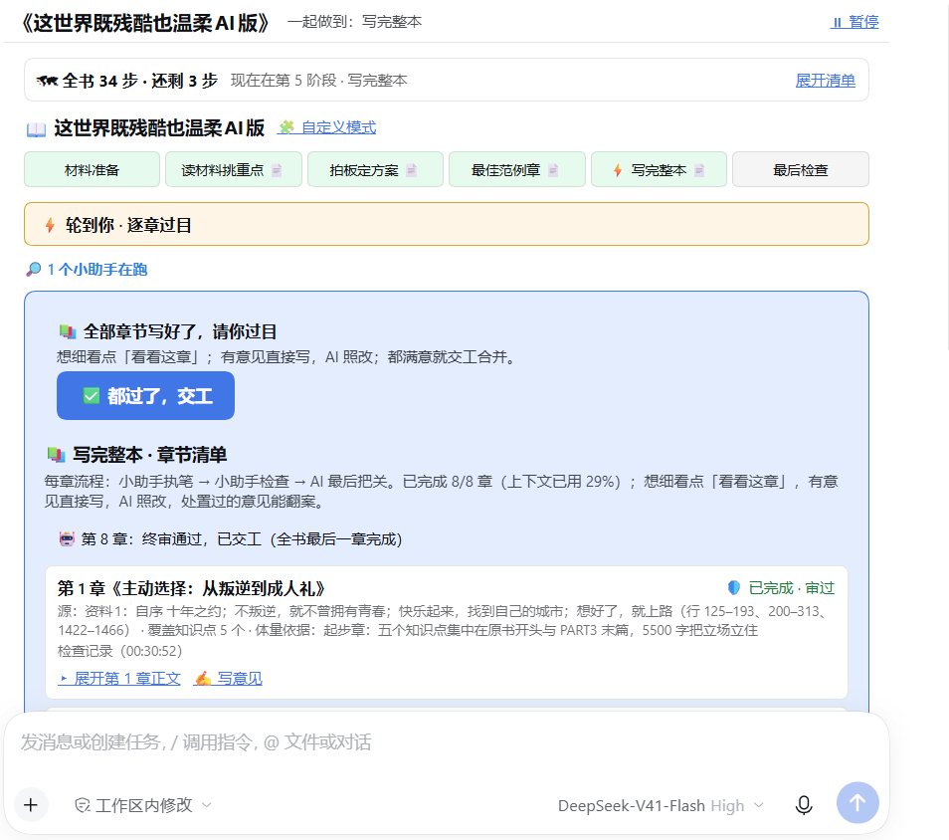The width and height of the screenshot is (949, 840).
Task: Click the 写意见 feedback link
Action: tap(240, 679)
